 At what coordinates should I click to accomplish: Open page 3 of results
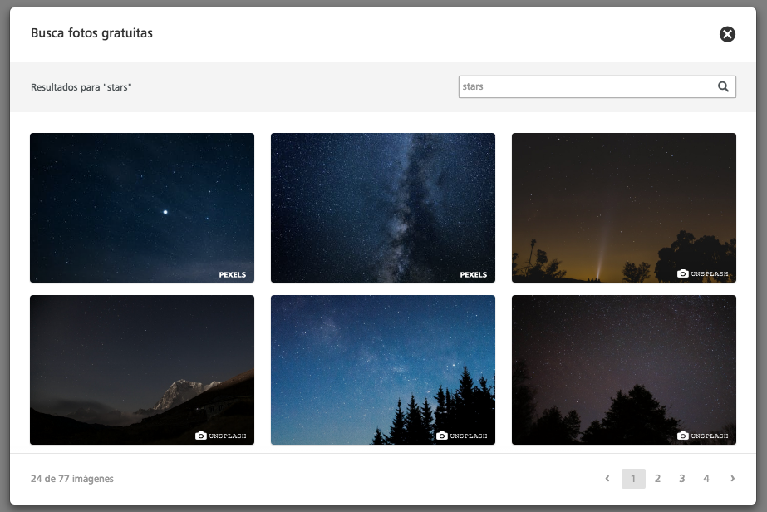coord(682,479)
